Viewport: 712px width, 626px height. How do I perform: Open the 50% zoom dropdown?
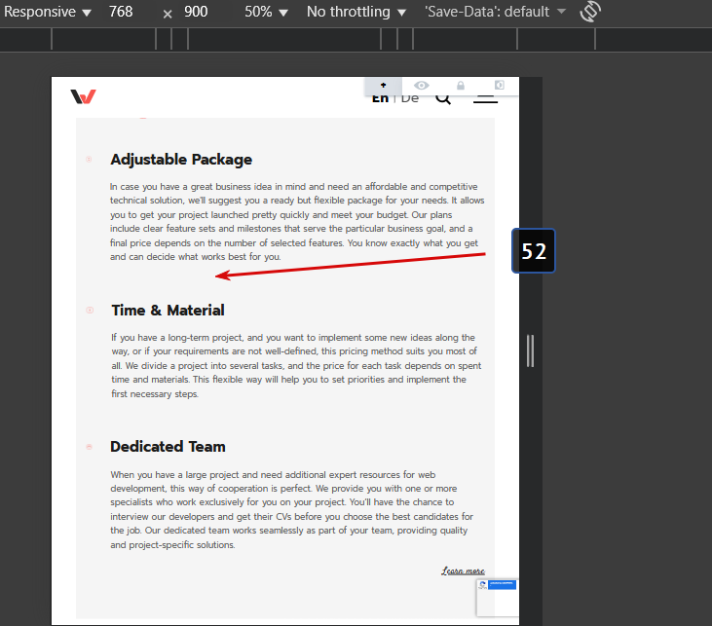coord(266,12)
